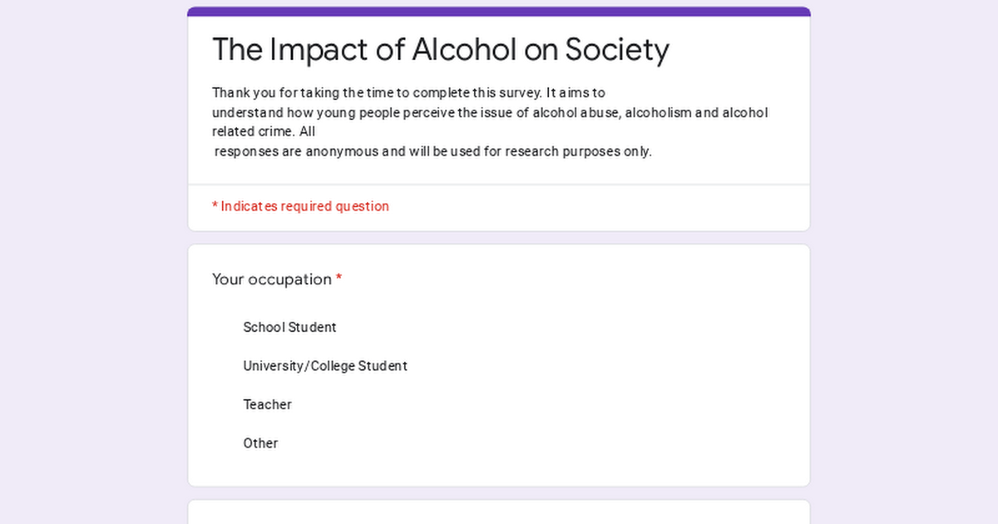Screen dimensions: 998x524
Task: Click the form title heading
Action: (x=440, y=50)
